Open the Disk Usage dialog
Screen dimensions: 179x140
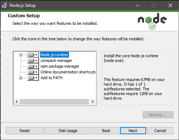pyautogui.click(x=68, y=131)
